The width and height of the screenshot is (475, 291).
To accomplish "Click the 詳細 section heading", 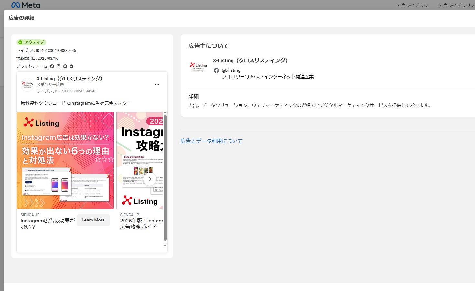I will [x=193, y=96].
